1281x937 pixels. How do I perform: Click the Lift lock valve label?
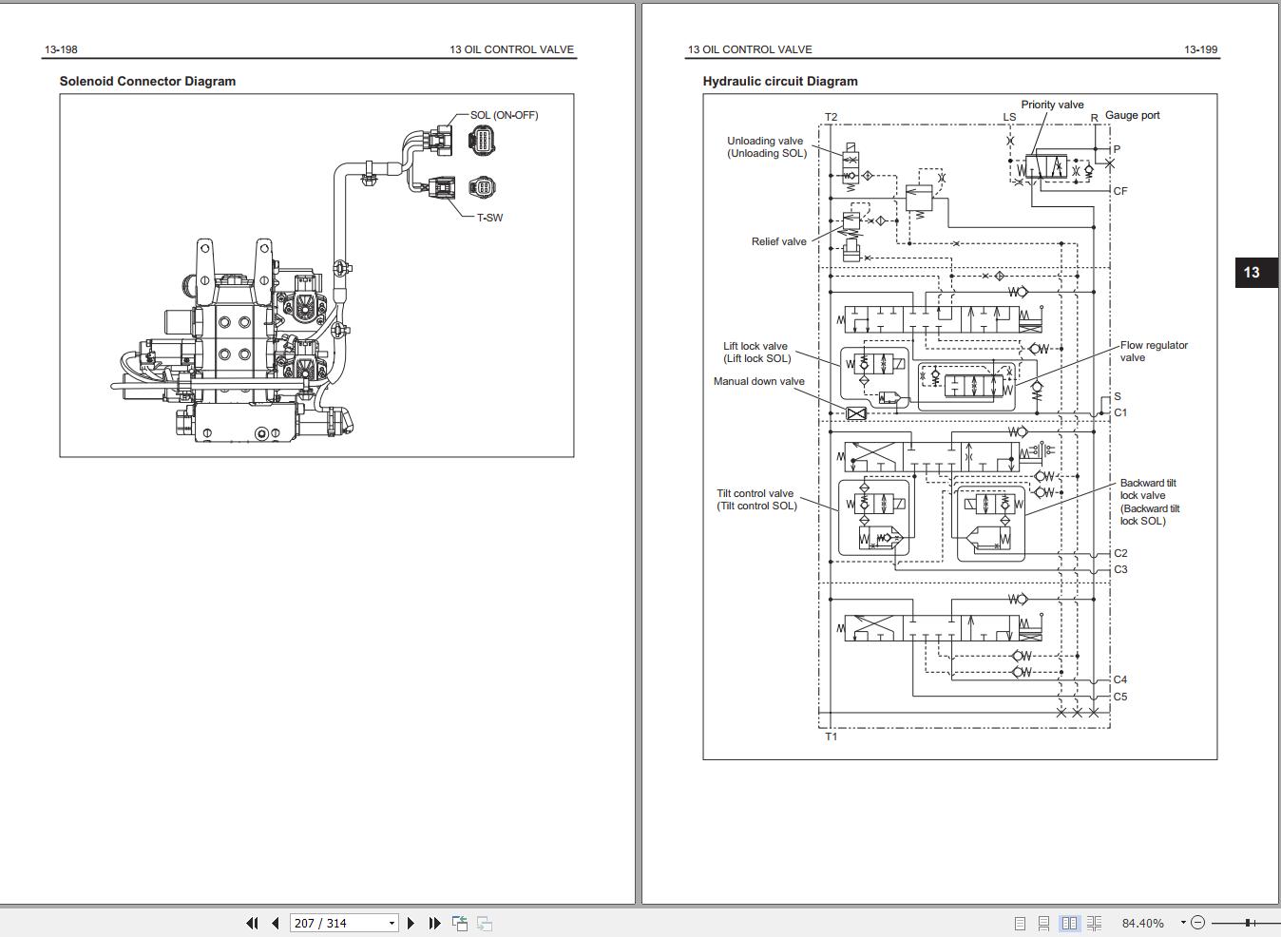(756, 352)
